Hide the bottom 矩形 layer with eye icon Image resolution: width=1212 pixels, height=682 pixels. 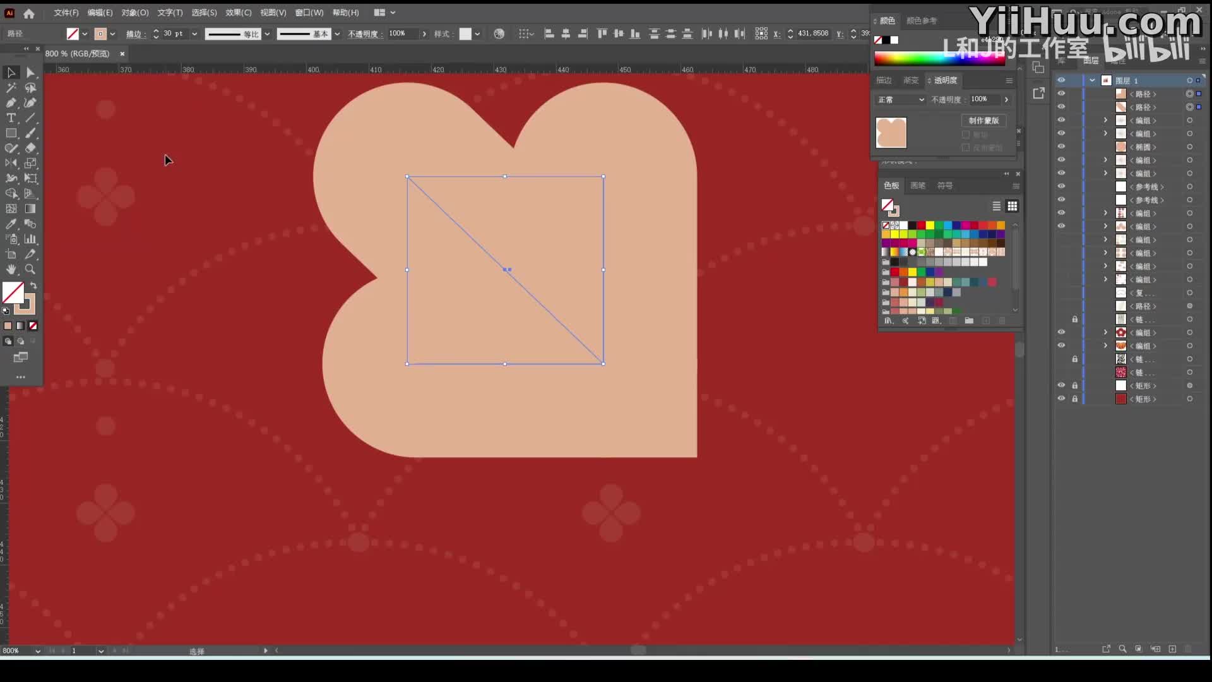click(x=1061, y=398)
